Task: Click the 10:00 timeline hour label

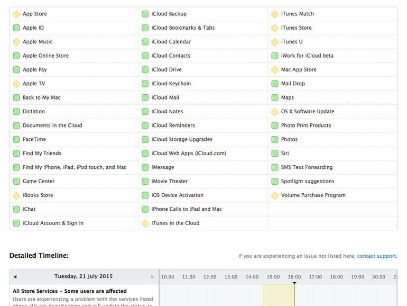Action: (x=168, y=277)
